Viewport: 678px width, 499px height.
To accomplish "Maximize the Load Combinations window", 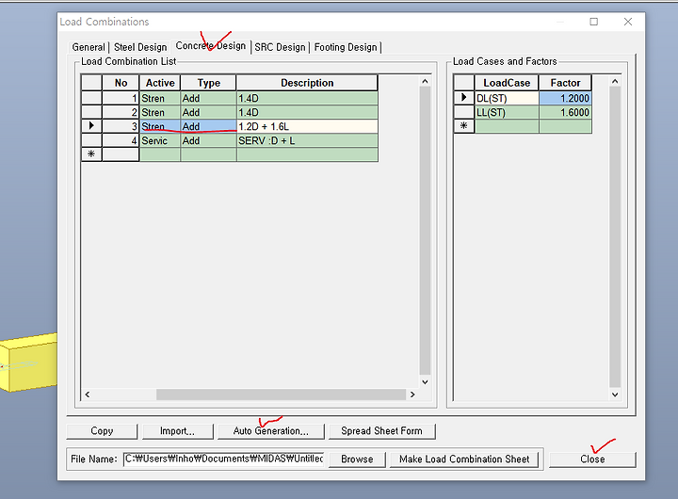I will point(593,22).
